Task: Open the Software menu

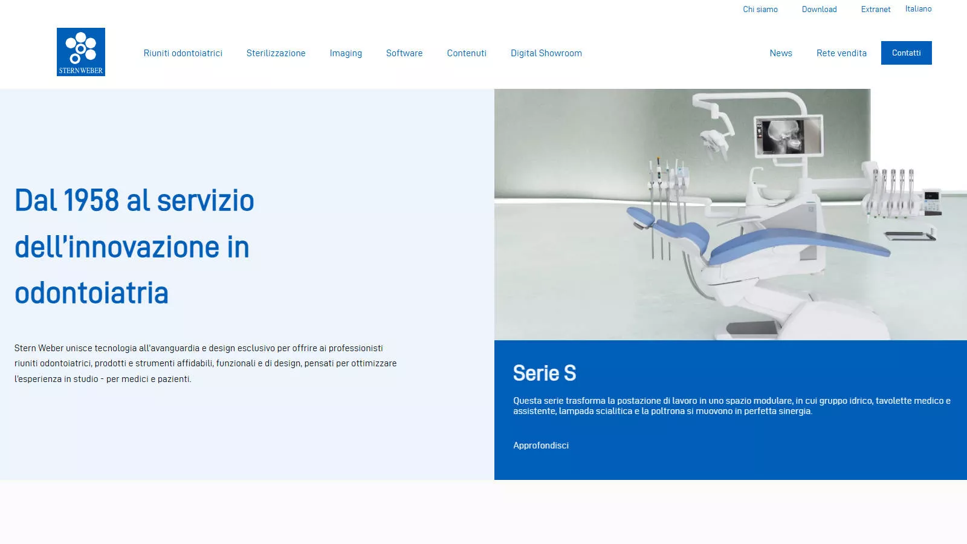Action: point(404,53)
